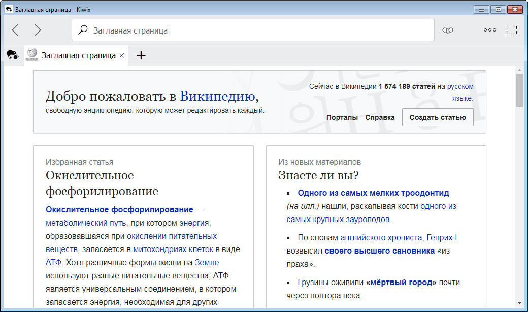This screenshot has width=528, height=312.
Task: Click the Wikipedia globe tab icon
Action: click(x=32, y=54)
